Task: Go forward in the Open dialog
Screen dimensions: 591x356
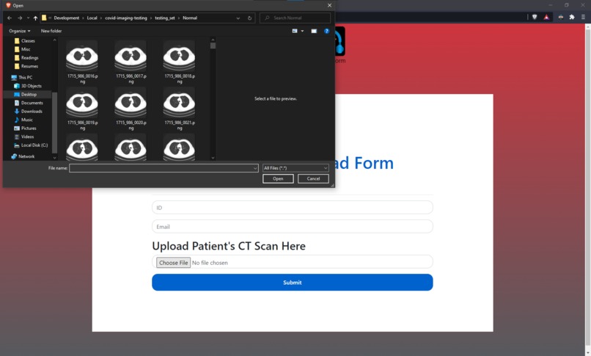Action: tap(20, 18)
